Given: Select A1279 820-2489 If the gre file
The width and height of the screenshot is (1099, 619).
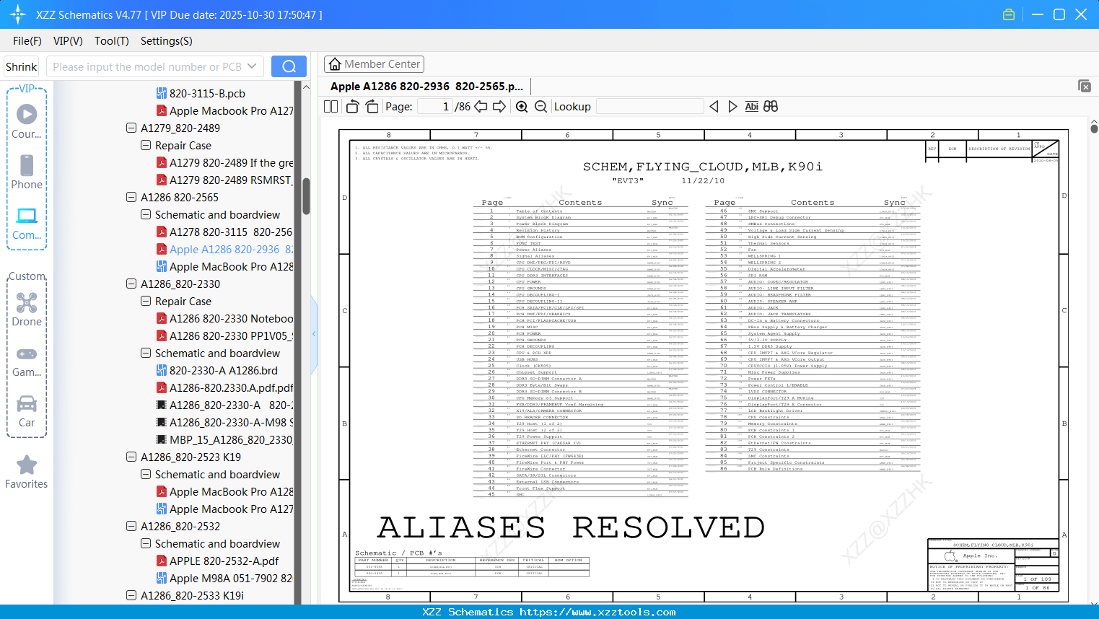Looking at the screenshot, I should tap(224, 162).
